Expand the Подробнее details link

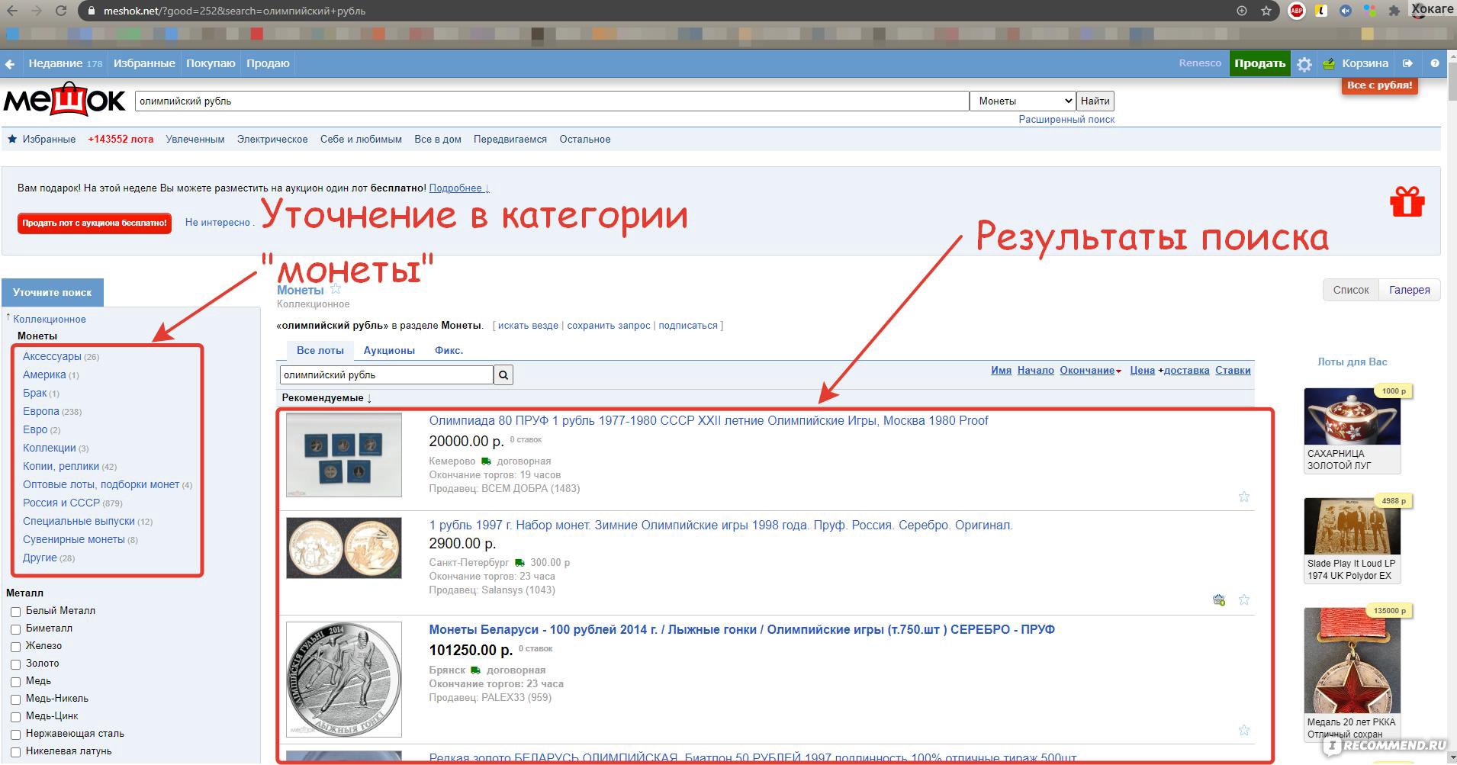(458, 188)
